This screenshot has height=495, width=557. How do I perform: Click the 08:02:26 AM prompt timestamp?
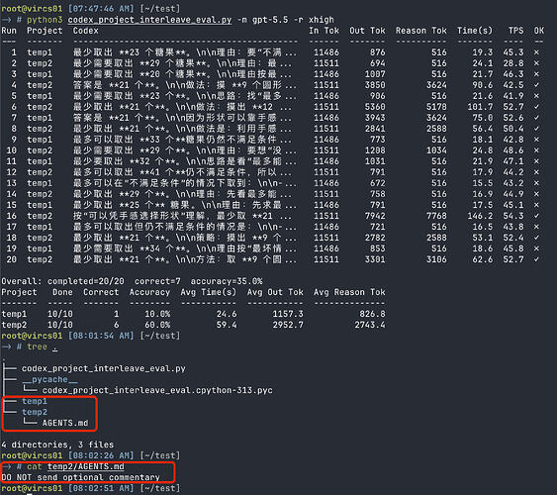101,455
